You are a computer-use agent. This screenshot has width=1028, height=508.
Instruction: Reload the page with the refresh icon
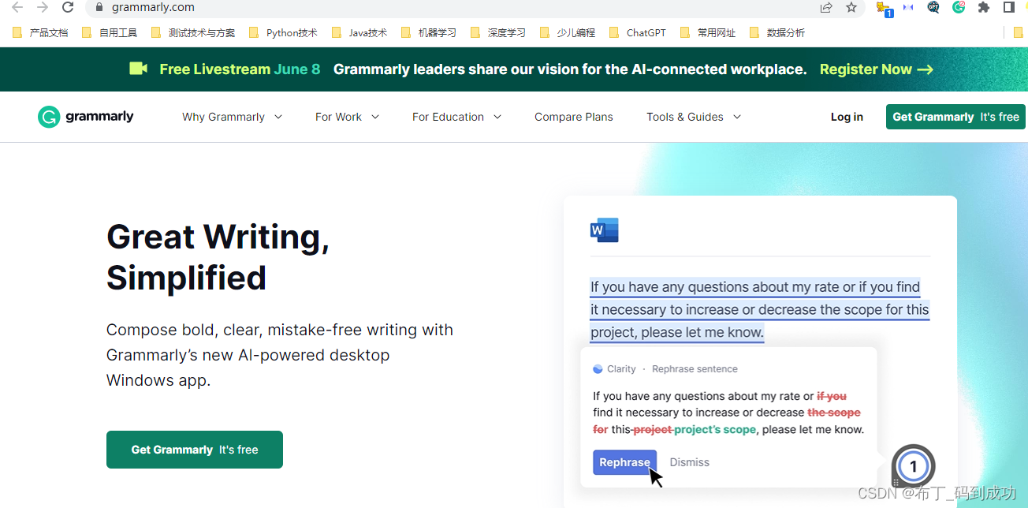[x=68, y=7]
